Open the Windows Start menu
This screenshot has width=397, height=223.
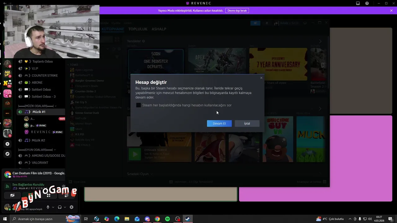5,219
